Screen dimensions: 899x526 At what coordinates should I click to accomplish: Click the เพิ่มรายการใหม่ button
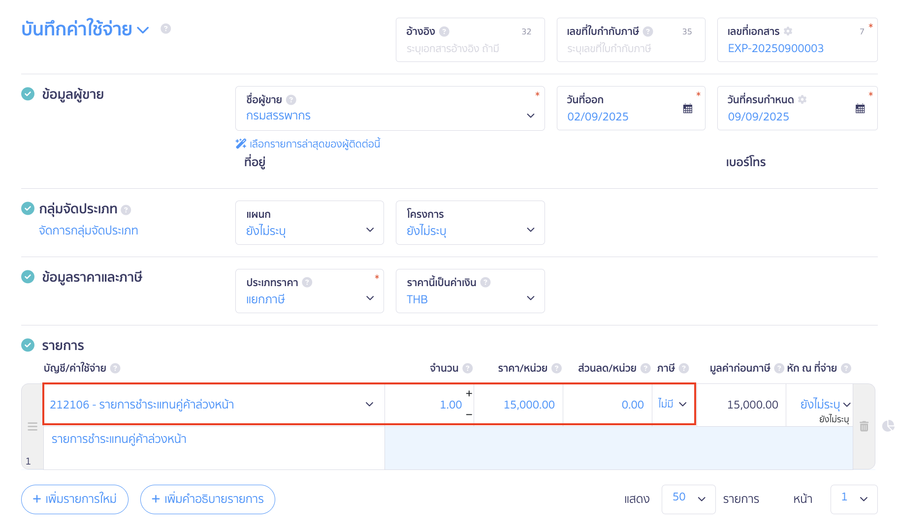[74, 499]
